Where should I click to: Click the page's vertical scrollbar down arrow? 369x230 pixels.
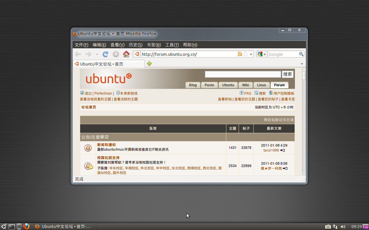(x=304, y=174)
